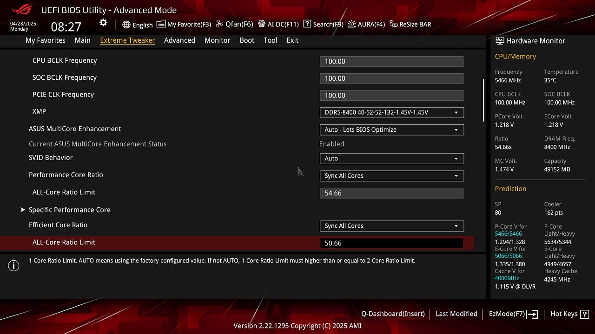Click the XMP label
This screenshot has width=595, height=334.
tap(39, 112)
